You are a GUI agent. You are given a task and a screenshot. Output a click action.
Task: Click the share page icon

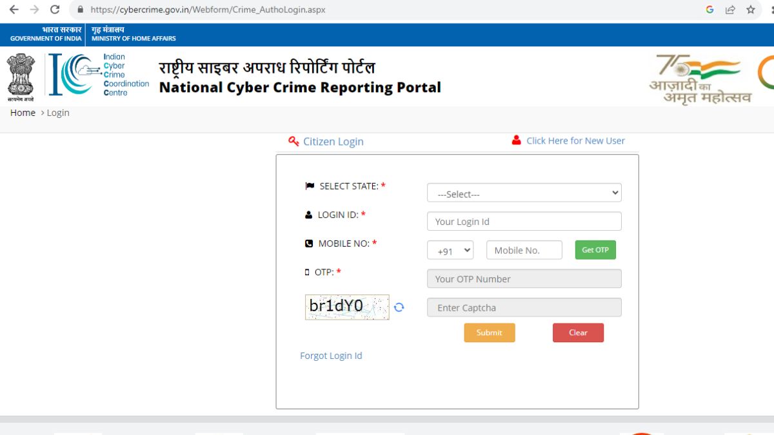730,10
